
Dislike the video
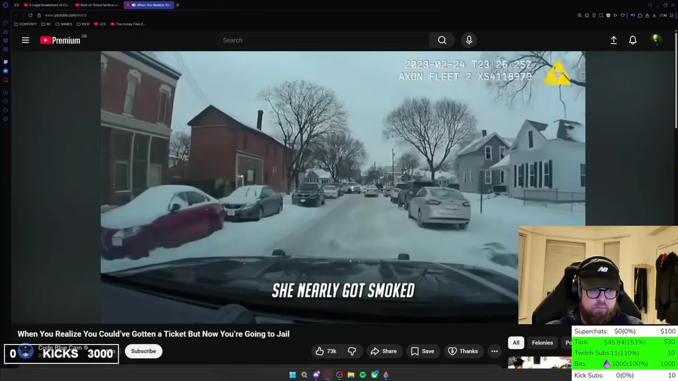(x=352, y=351)
